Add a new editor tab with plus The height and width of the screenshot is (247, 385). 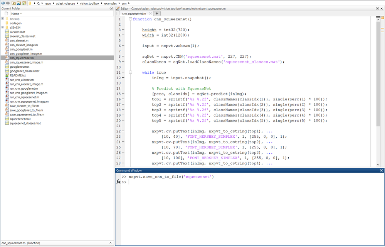click(157, 13)
